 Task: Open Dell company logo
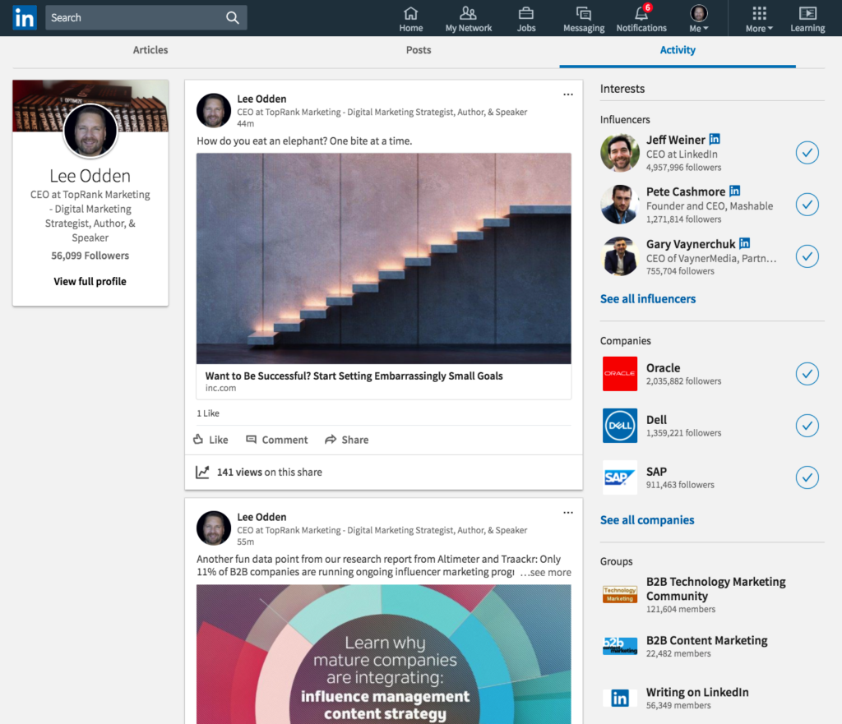(x=620, y=426)
